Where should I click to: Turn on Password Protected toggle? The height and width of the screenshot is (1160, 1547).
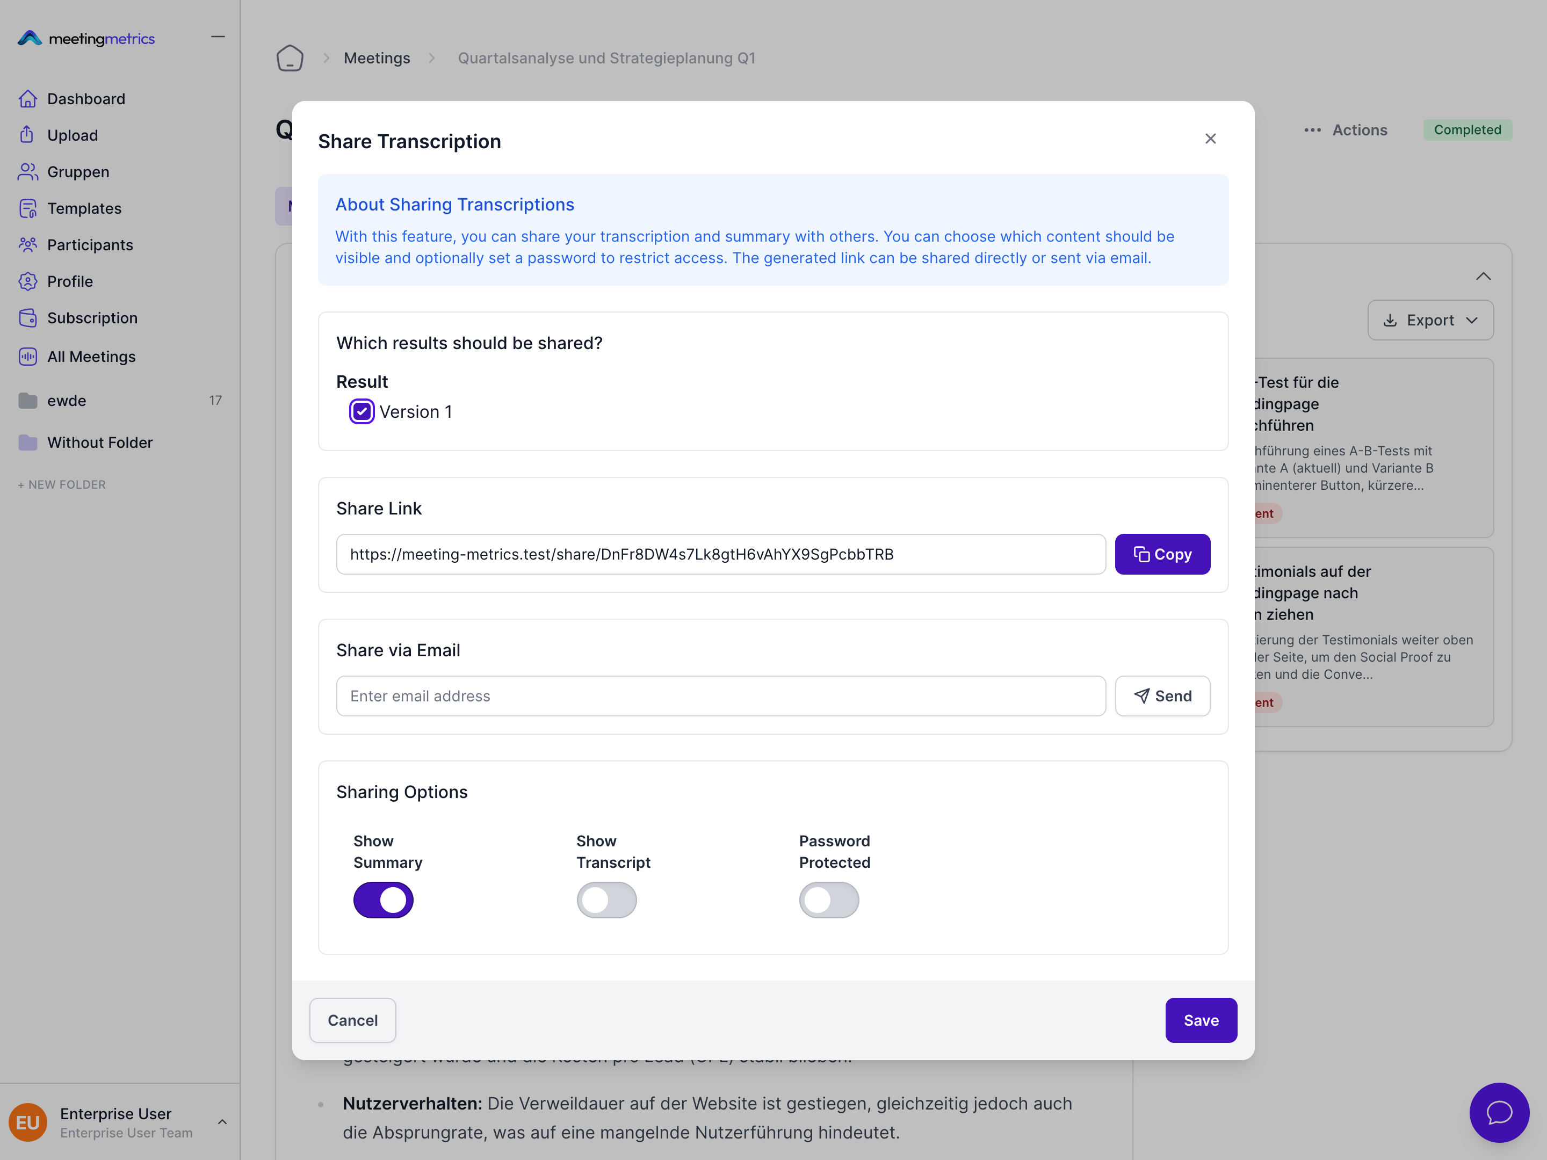[x=829, y=900]
